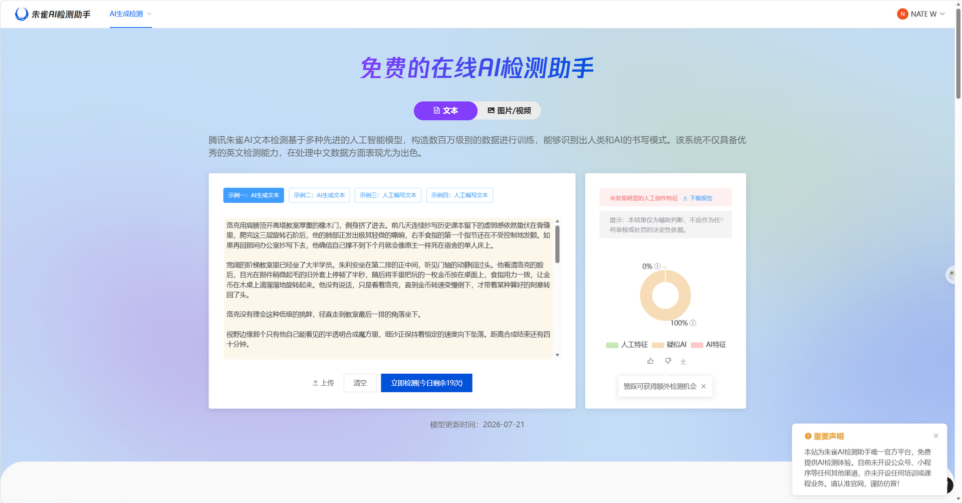Click the thumbs-up icon under the chart

point(650,361)
